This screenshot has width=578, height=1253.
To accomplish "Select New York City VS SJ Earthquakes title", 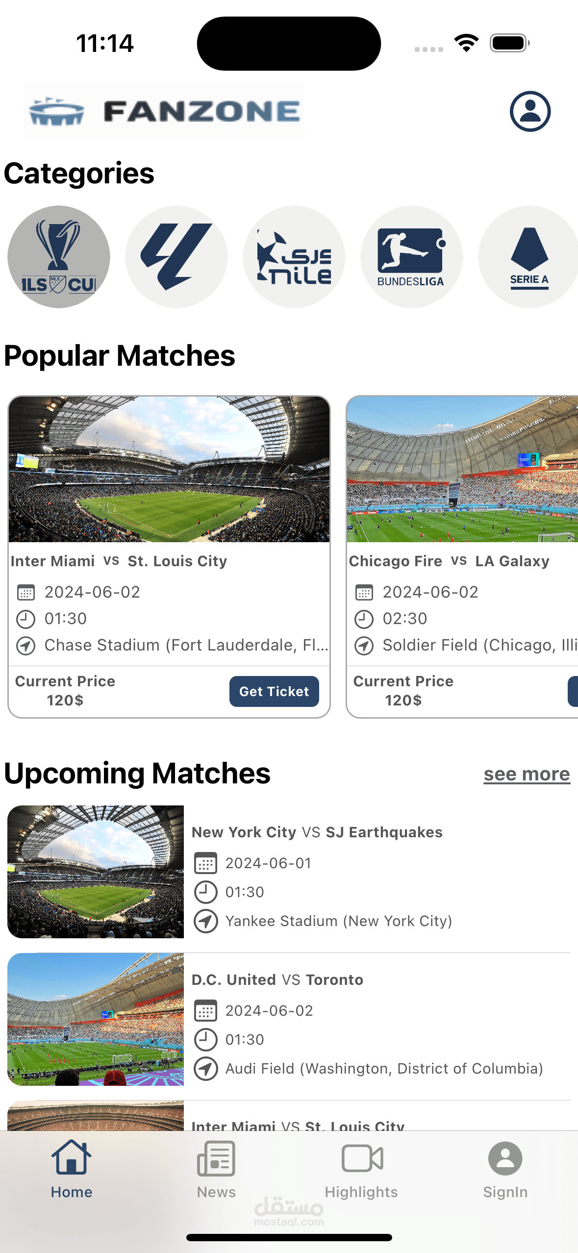I will (317, 832).
